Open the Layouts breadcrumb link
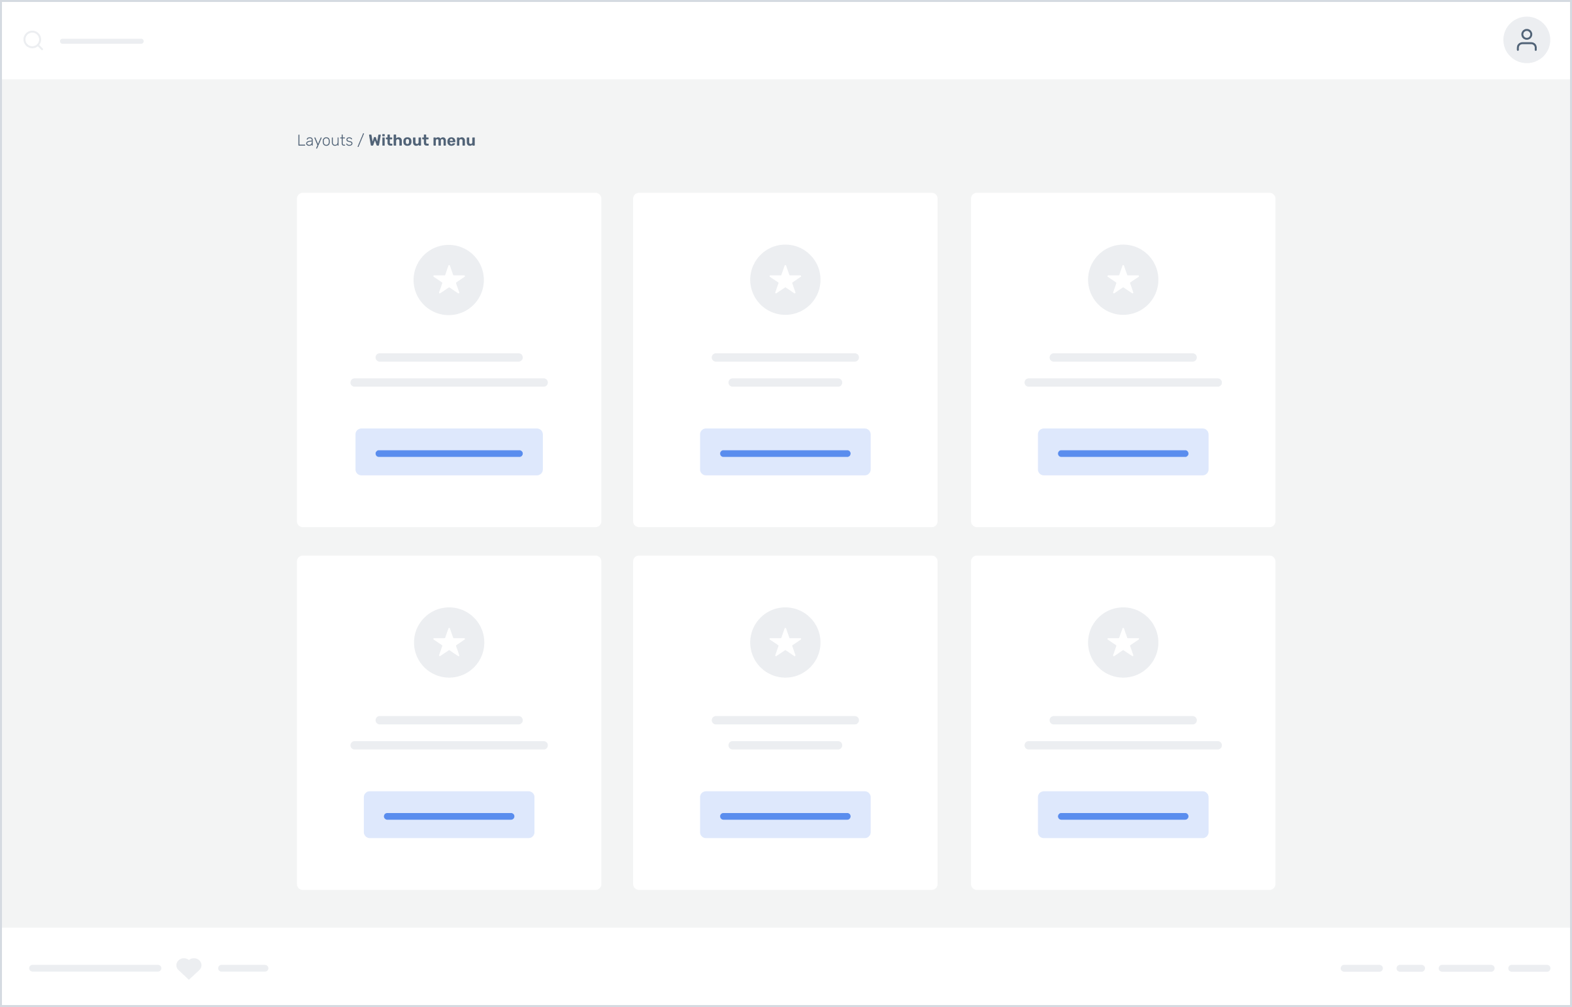The image size is (1572, 1007). [x=325, y=140]
